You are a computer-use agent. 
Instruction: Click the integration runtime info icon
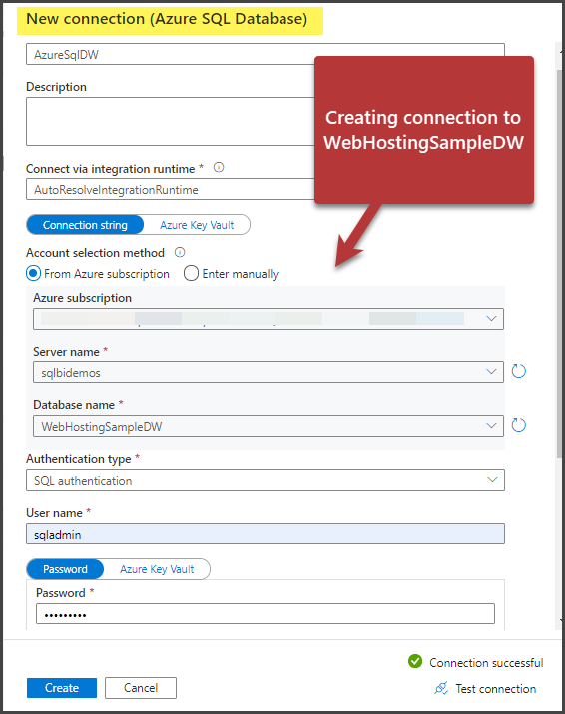tap(219, 167)
